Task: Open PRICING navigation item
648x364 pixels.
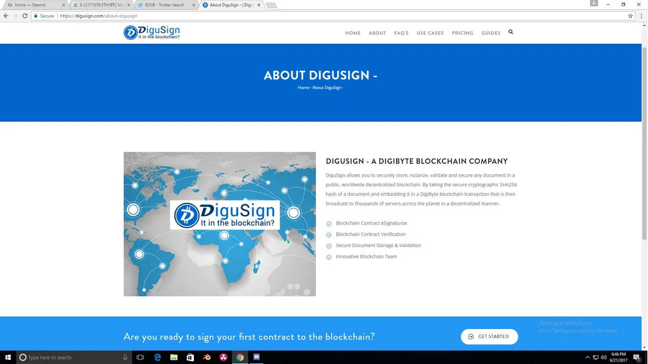Action: click(x=462, y=33)
